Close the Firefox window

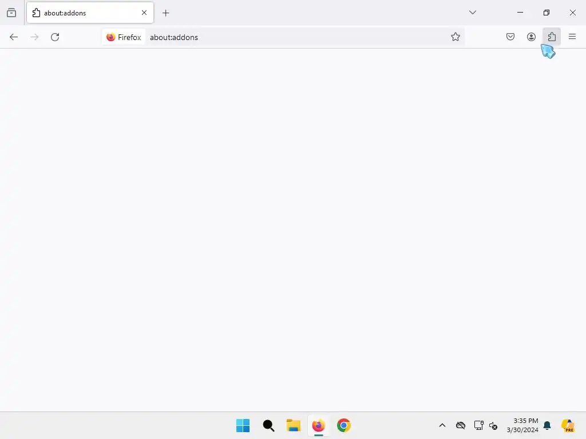[572, 13]
